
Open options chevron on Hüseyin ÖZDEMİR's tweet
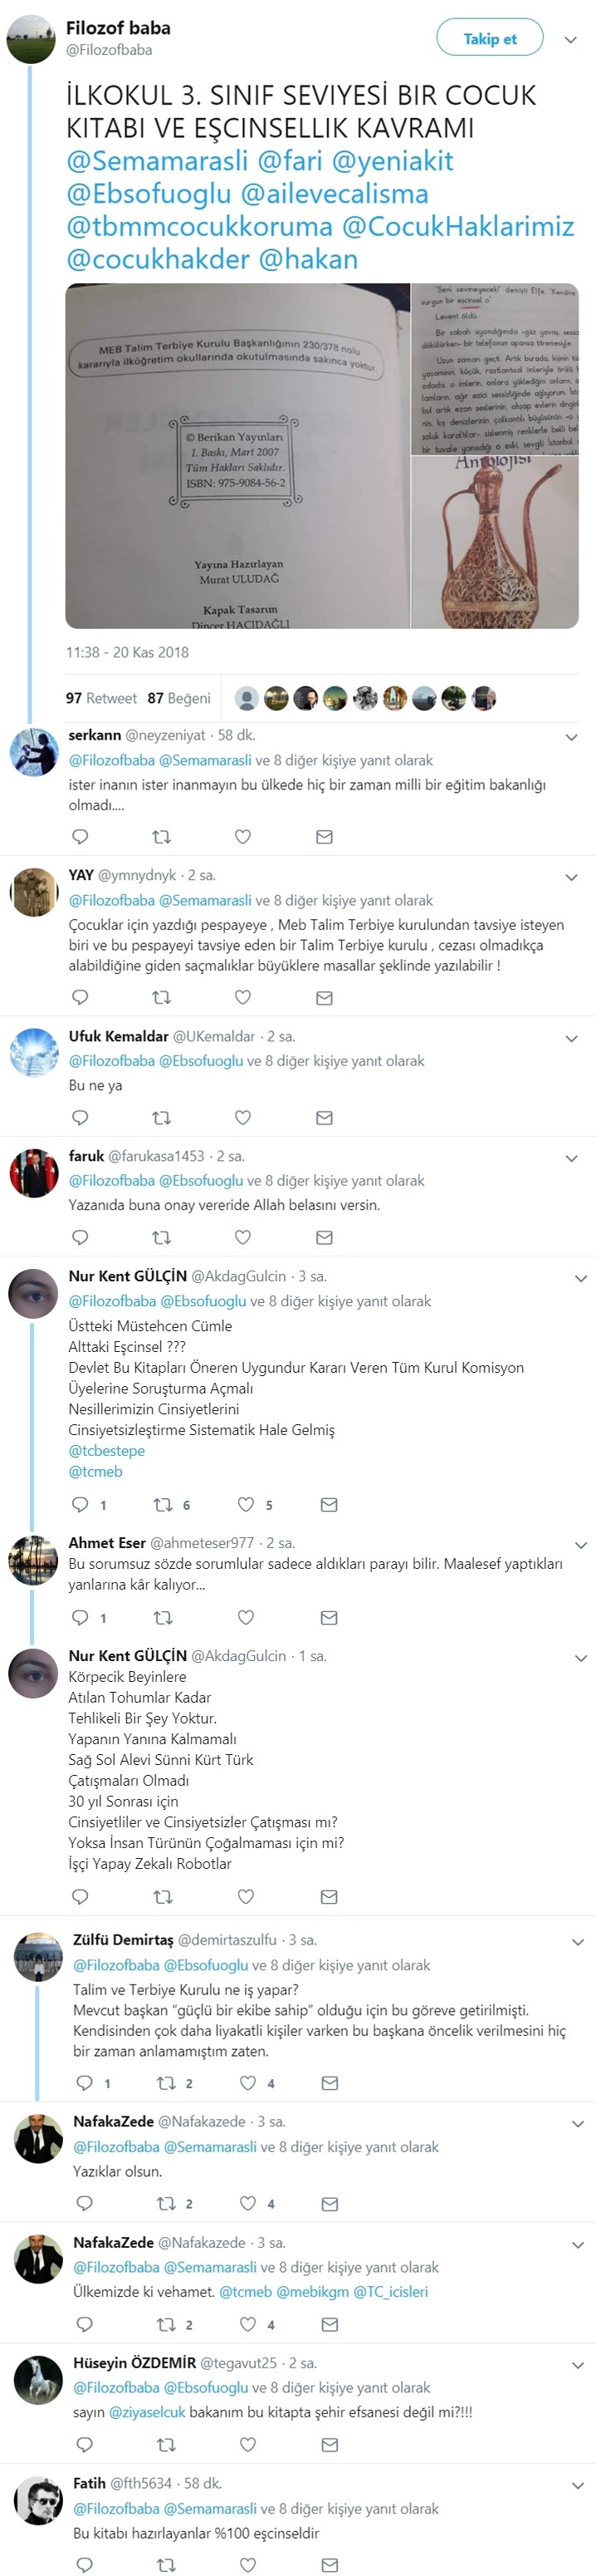coord(577,2366)
